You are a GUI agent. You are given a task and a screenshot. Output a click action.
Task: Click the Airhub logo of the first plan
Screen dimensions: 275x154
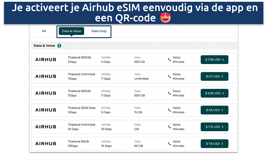[x=46, y=60]
